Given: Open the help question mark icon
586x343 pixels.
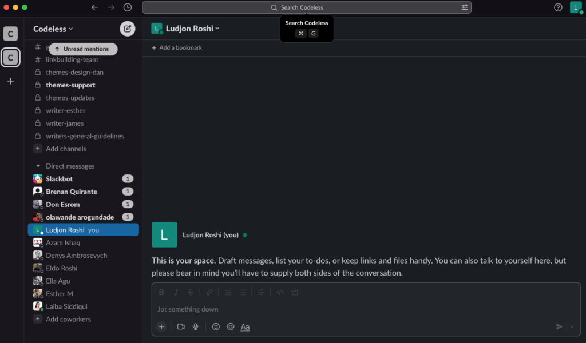Looking at the screenshot, I should point(558,7).
